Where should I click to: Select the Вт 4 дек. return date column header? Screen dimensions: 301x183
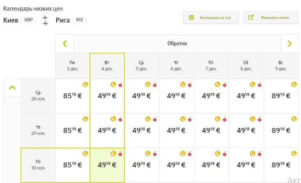pyautogui.click(x=107, y=66)
